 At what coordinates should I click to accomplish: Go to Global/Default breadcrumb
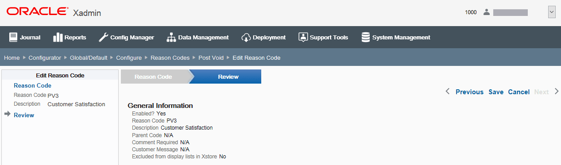89,58
